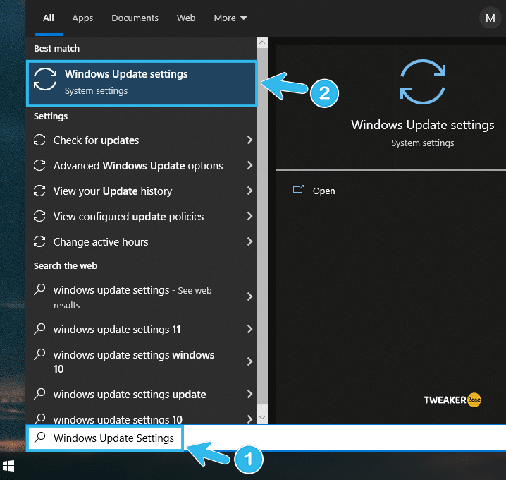Expand View your Update history chevron

click(x=249, y=191)
